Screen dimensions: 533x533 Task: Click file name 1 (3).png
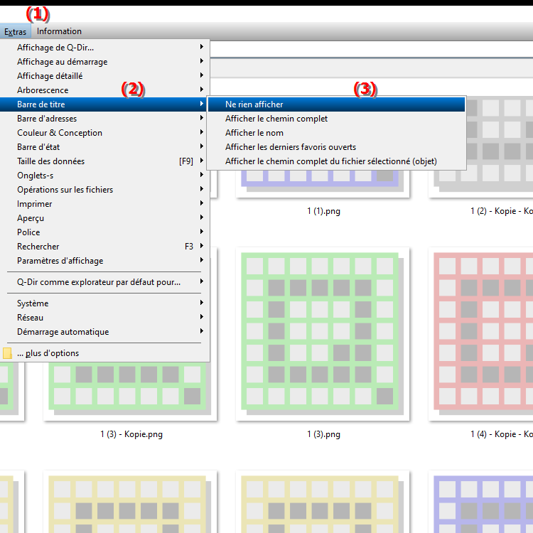(323, 434)
